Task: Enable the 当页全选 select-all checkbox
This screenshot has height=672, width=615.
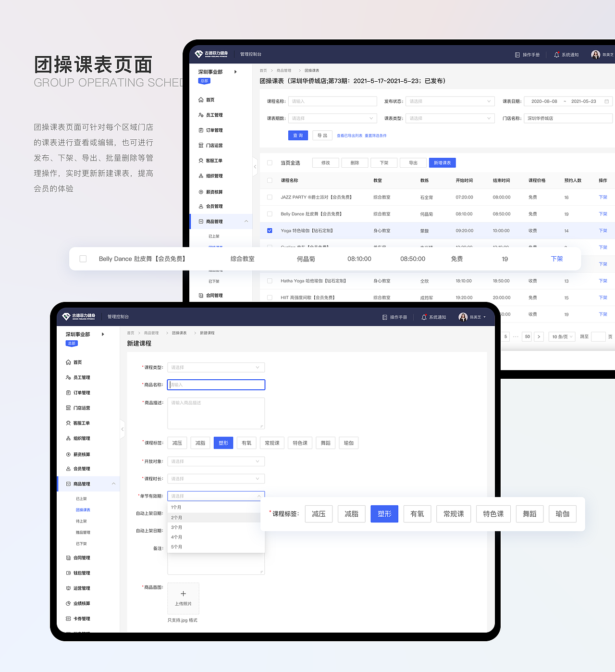Action: [270, 162]
